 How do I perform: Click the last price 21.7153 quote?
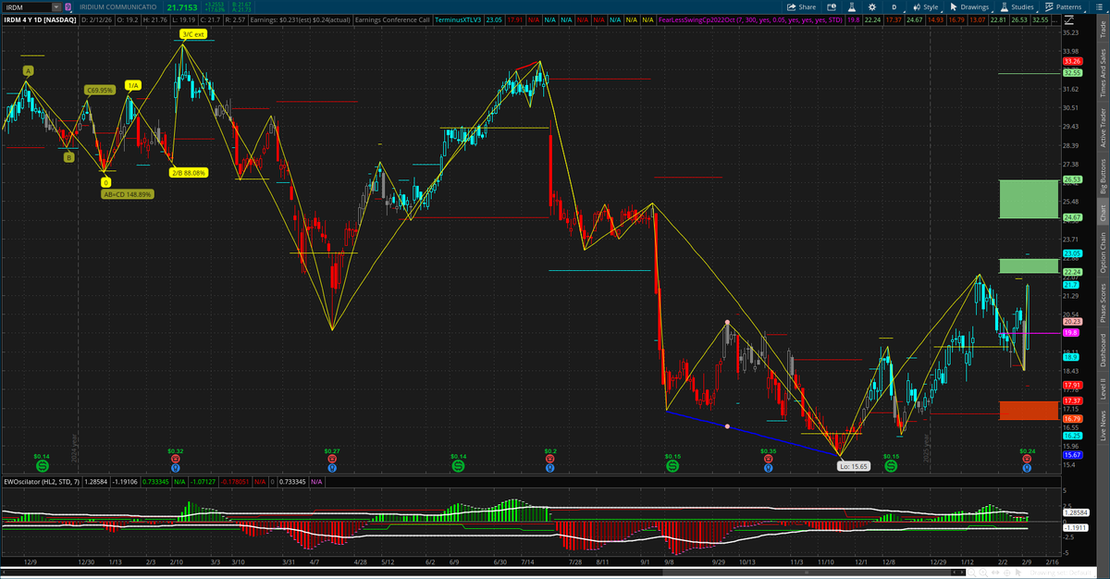coord(182,6)
